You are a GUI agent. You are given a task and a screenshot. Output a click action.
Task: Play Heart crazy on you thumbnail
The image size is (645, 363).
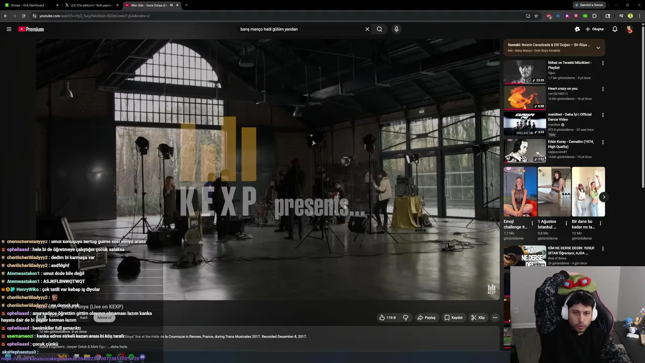(525, 98)
